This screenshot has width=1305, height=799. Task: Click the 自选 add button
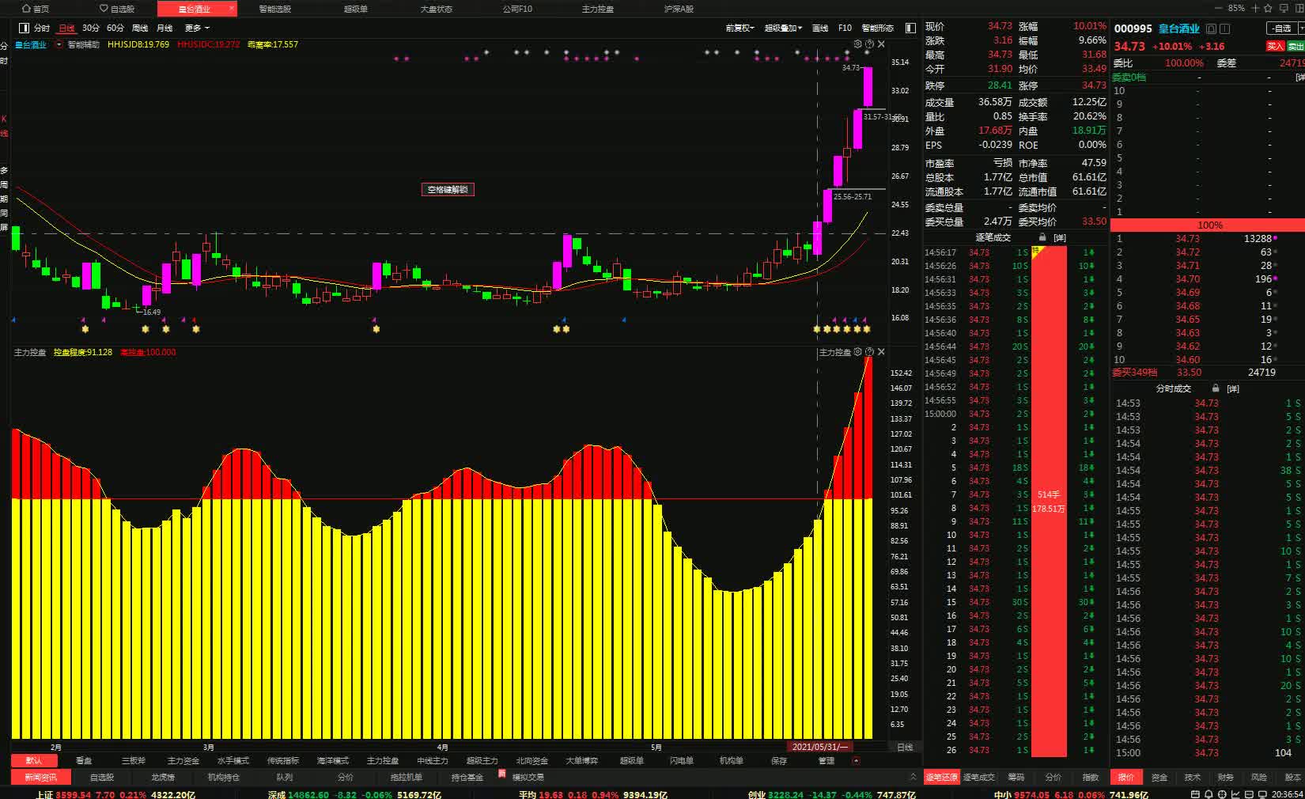[x=1282, y=28]
